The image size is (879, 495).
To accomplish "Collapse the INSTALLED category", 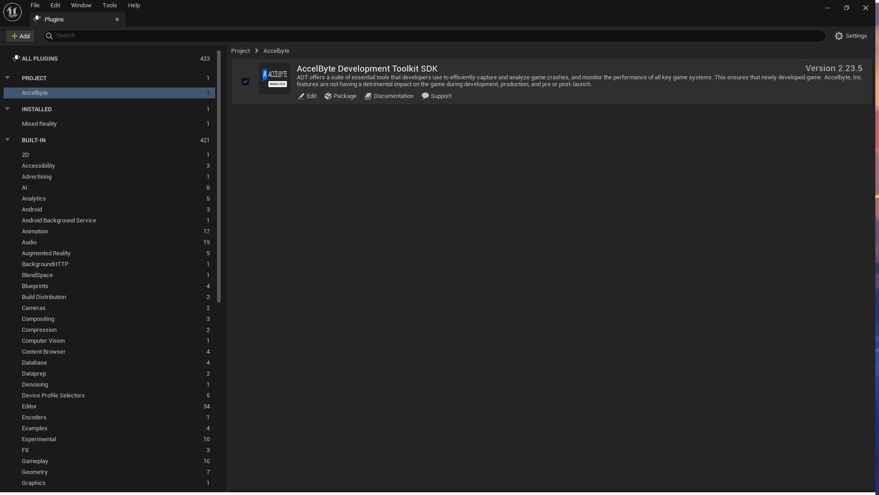I will pos(7,108).
